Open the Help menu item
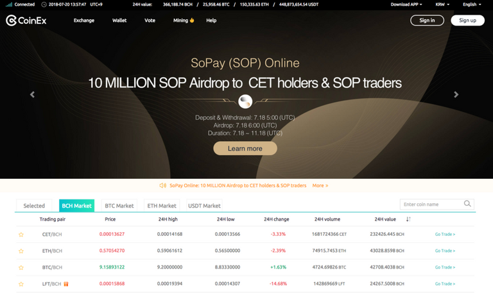 pyautogui.click(x=211, y=21)
